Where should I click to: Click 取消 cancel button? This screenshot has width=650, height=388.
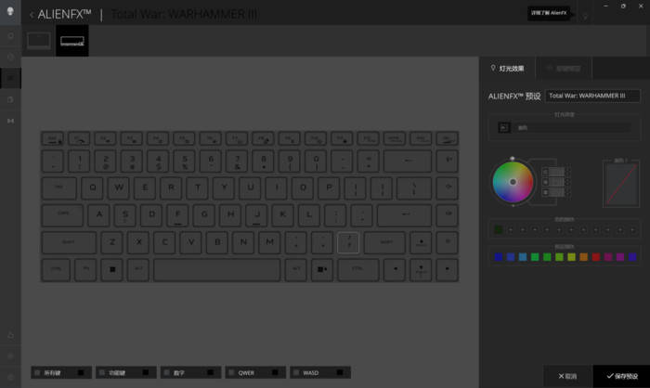click(x=565, y=376)
